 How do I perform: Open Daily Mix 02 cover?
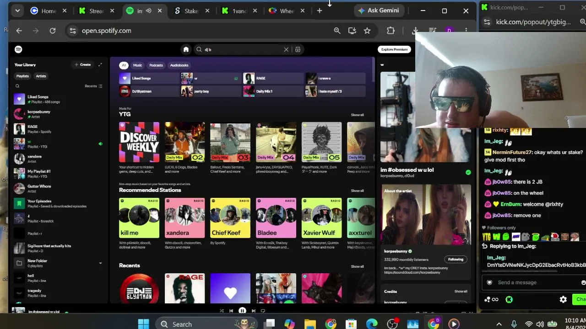tap(184, 142)
